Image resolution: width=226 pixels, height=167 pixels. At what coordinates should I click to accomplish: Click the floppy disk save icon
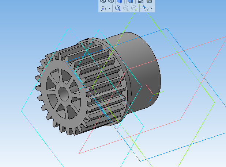149,1
